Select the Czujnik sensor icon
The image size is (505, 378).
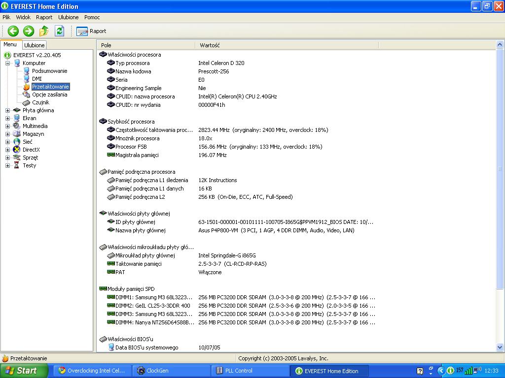click(x=27, y=102)
